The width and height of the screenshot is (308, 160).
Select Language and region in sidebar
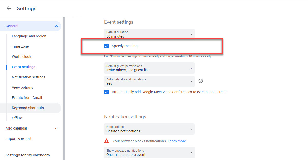(x=29, y=36)
